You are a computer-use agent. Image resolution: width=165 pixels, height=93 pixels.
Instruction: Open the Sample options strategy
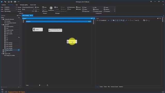point(10,27)
